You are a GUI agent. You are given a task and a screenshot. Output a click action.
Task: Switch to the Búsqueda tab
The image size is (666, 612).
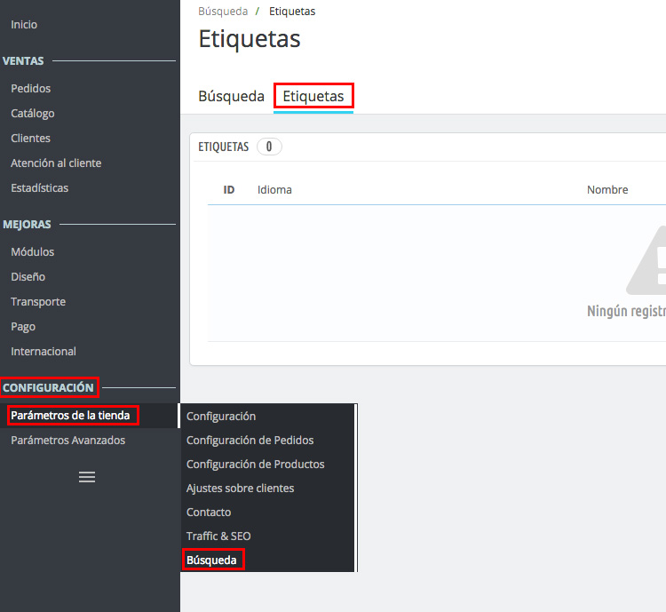[231, 97]
